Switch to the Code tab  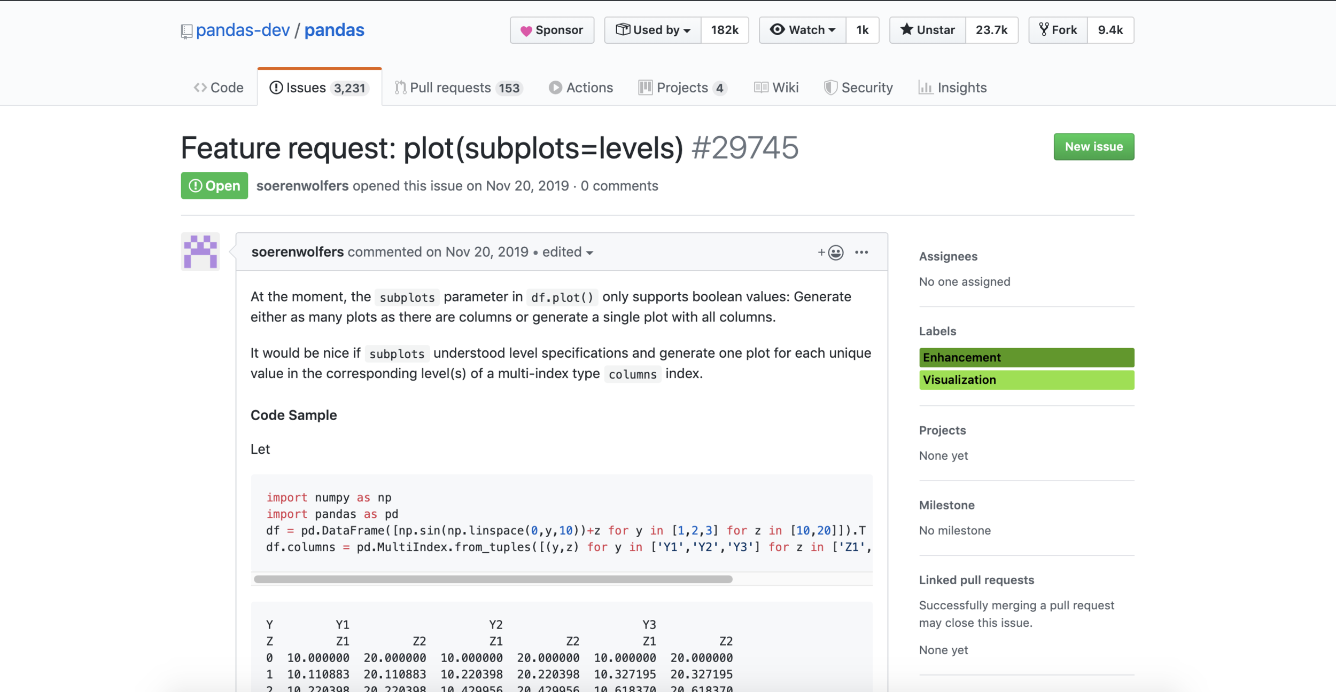coord(219,88)
